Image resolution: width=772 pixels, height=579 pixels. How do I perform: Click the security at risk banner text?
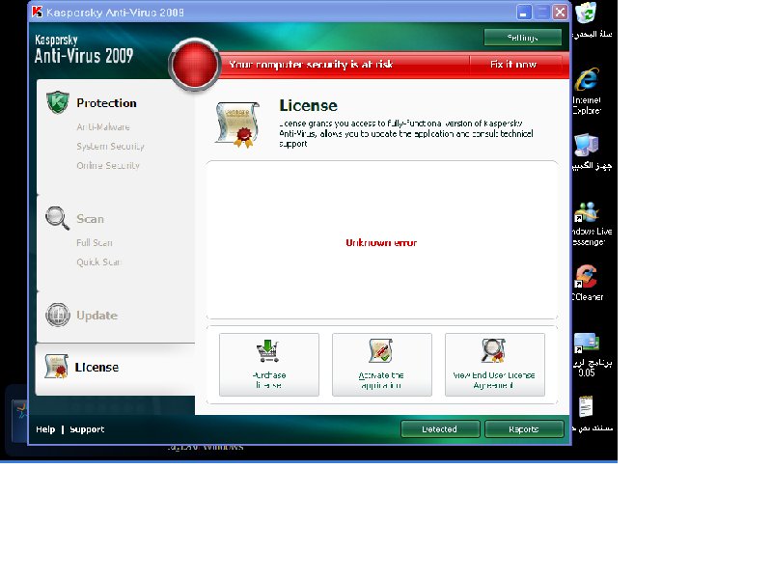tap(311, 65)
